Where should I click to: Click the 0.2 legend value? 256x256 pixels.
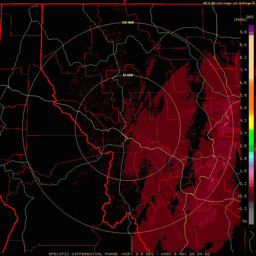pyautogui.click(x=243, y=184)
